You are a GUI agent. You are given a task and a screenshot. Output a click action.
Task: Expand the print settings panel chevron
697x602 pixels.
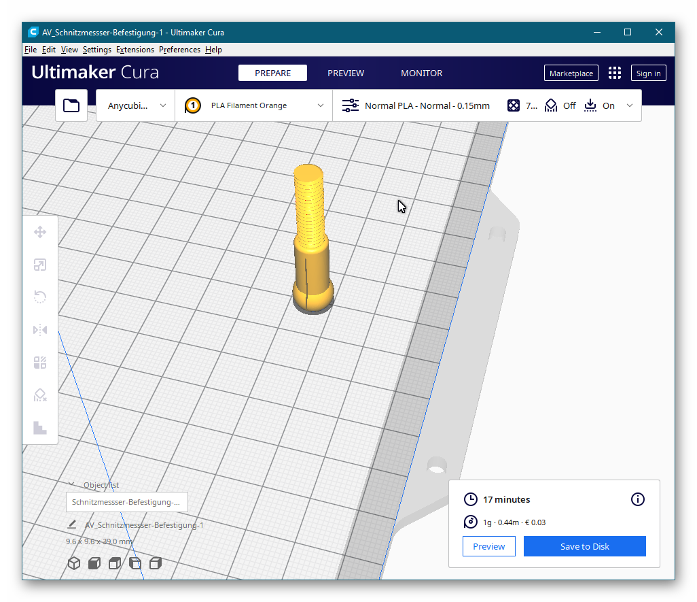coord(630,105)
